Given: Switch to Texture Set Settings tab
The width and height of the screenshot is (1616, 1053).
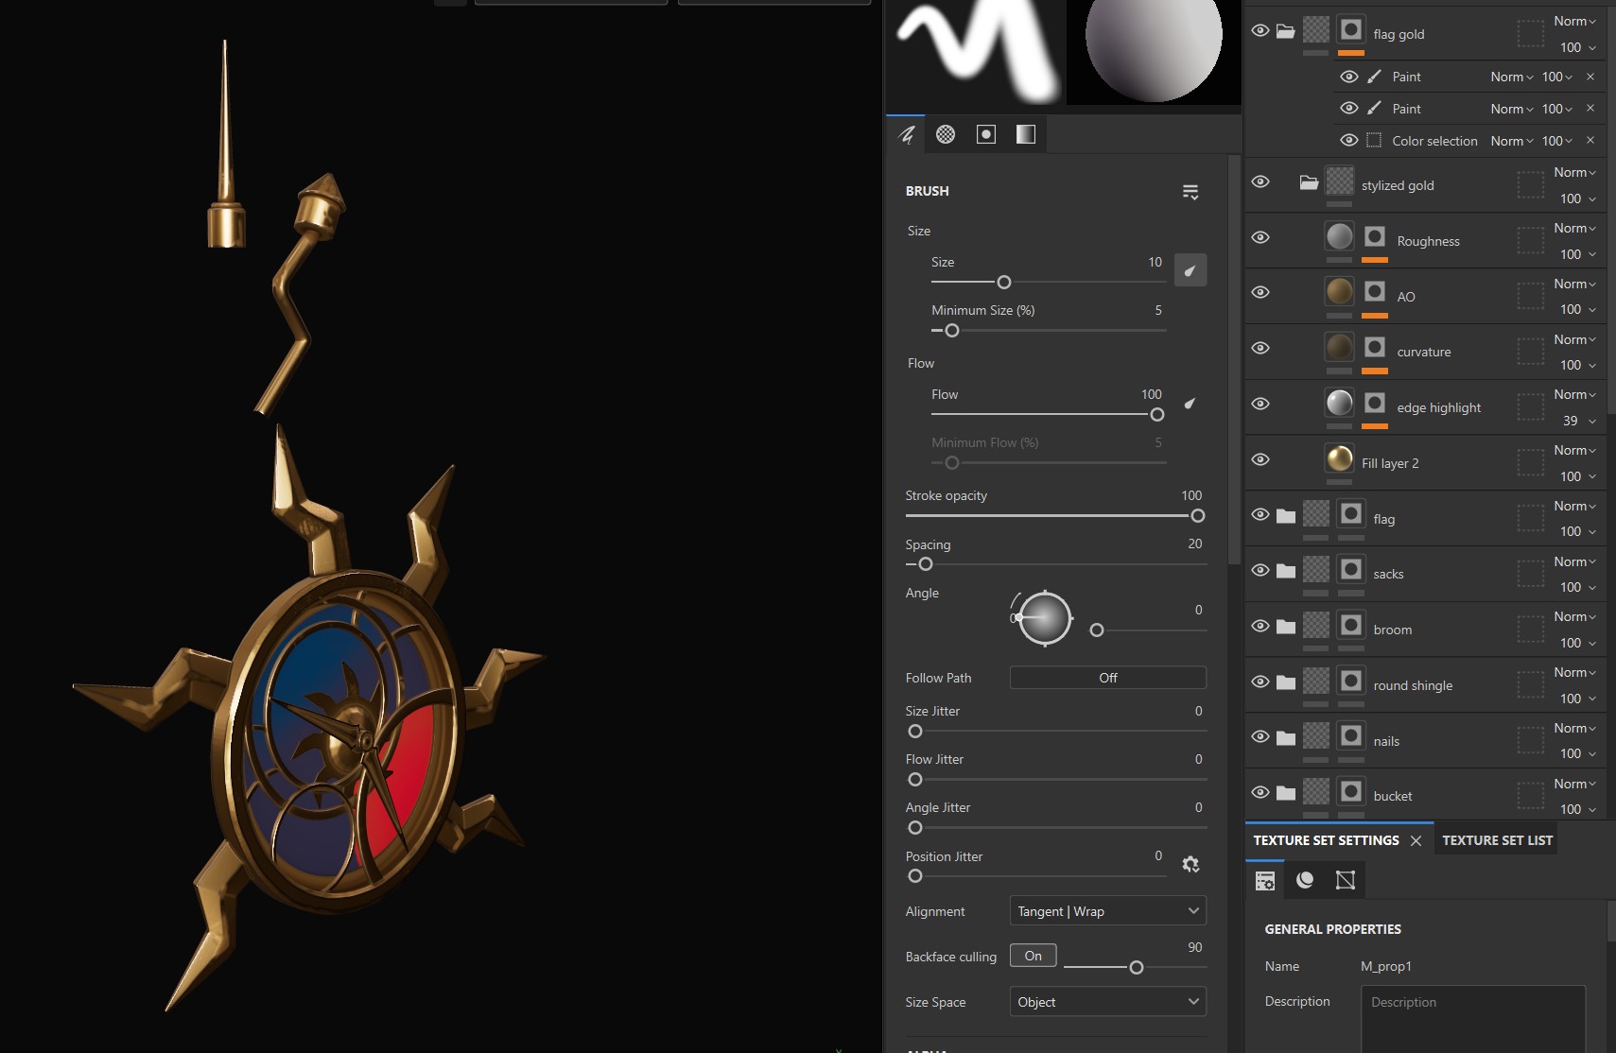Looking at the screenshot, I should point(1326,840).
